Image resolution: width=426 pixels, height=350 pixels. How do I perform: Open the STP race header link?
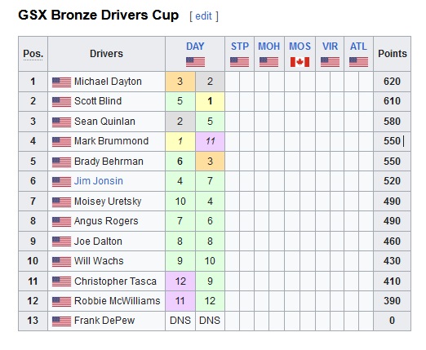240,47
